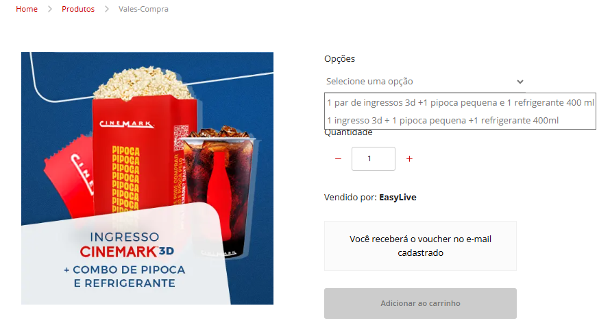Click the breadcrumb arrow after Home
610x319 pixels.
coord(50,9)
